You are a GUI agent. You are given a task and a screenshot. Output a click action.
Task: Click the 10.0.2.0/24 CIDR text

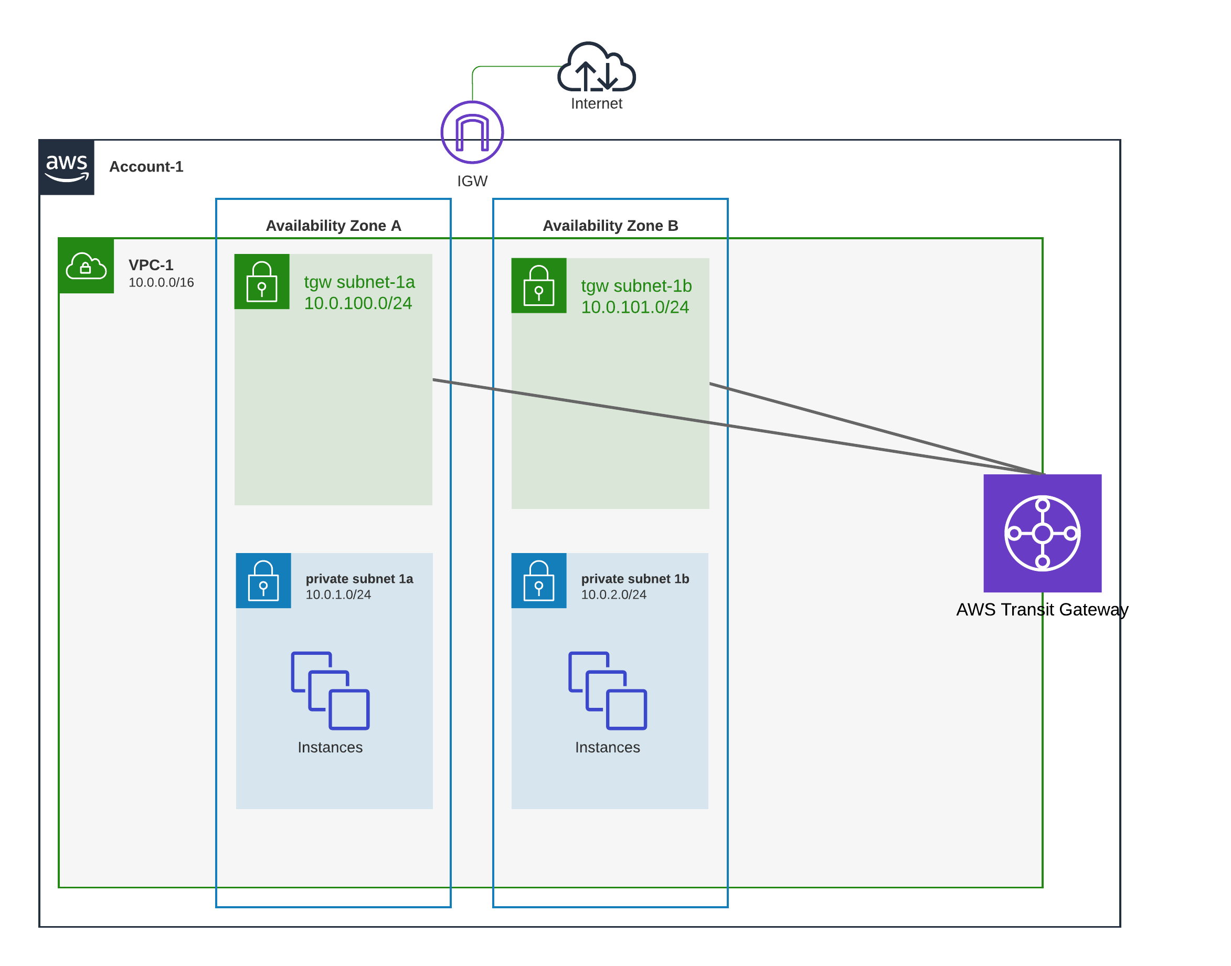[x=613, y=595]
